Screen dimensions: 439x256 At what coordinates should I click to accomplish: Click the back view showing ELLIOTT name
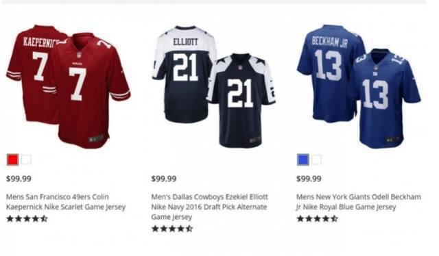point(183,74)
